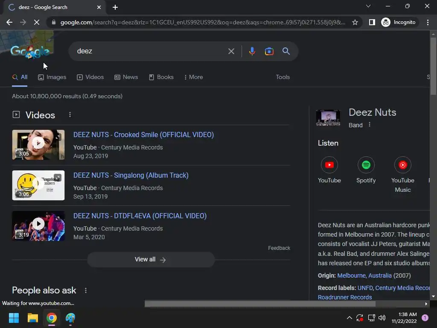Show hidden system tray icons
The width and height of the screenshot is (437, 328).
tap(349, 318)
